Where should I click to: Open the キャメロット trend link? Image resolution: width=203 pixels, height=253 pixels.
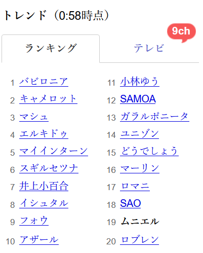pos(48,99)
